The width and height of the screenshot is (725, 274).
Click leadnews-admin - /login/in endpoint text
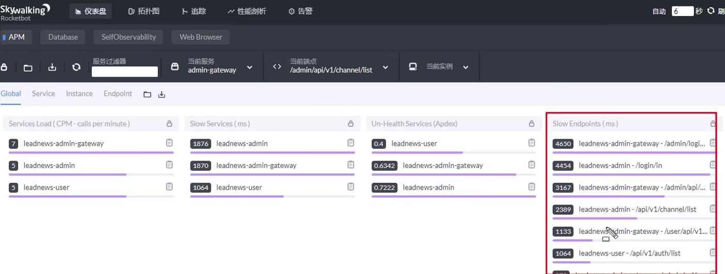click(620, 165)
